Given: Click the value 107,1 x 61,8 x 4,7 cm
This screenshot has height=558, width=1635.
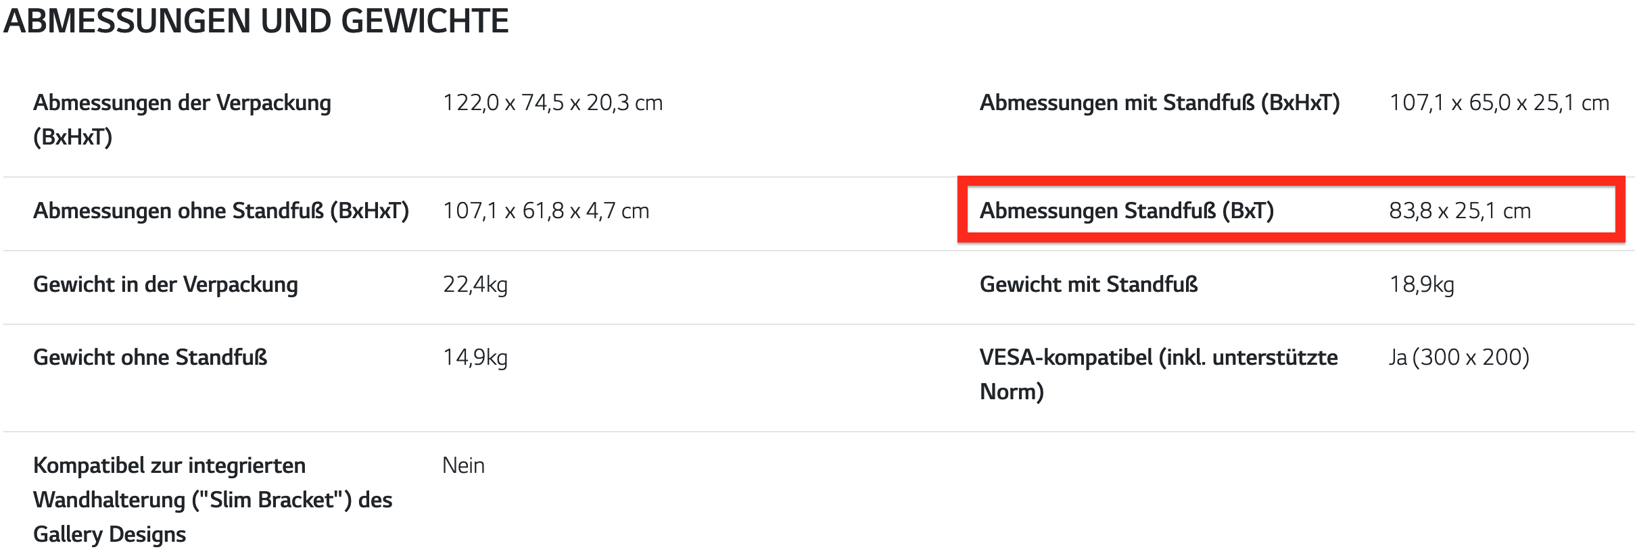Looking at the screenshot, I should click(x=546, y=211).
